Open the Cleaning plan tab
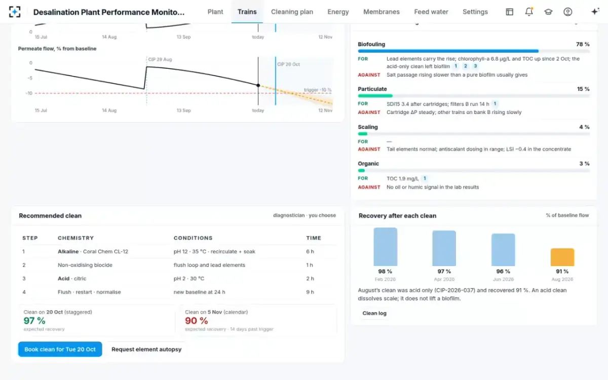 [x=292, y=12]
